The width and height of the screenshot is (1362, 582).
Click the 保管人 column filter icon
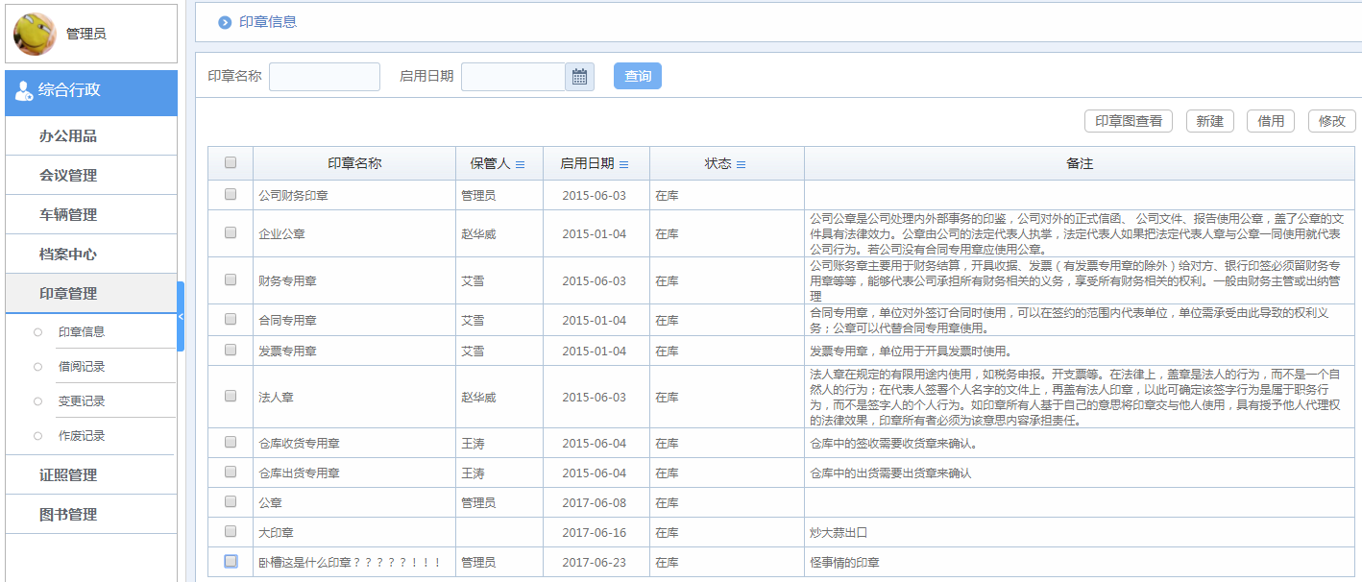click(521, 165)
